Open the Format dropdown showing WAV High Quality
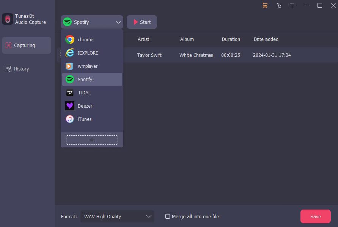This screenshot has width=338, height=227. tap(117, 216)
